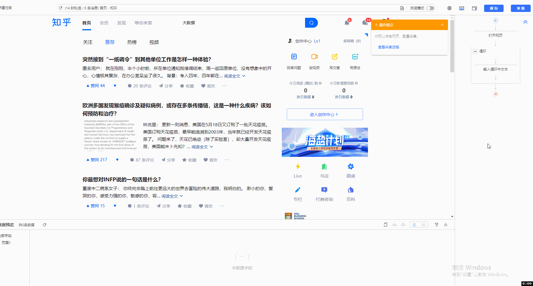Open the 欧洲多国发现猴痘 question
This screenshot has height=286, width=533.
pos(177,109)
